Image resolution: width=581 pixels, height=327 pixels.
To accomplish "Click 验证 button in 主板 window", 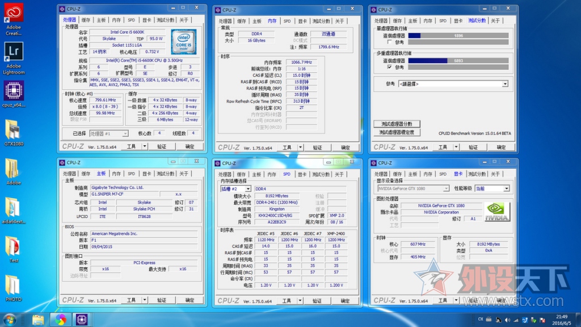I will click(162, 300).
